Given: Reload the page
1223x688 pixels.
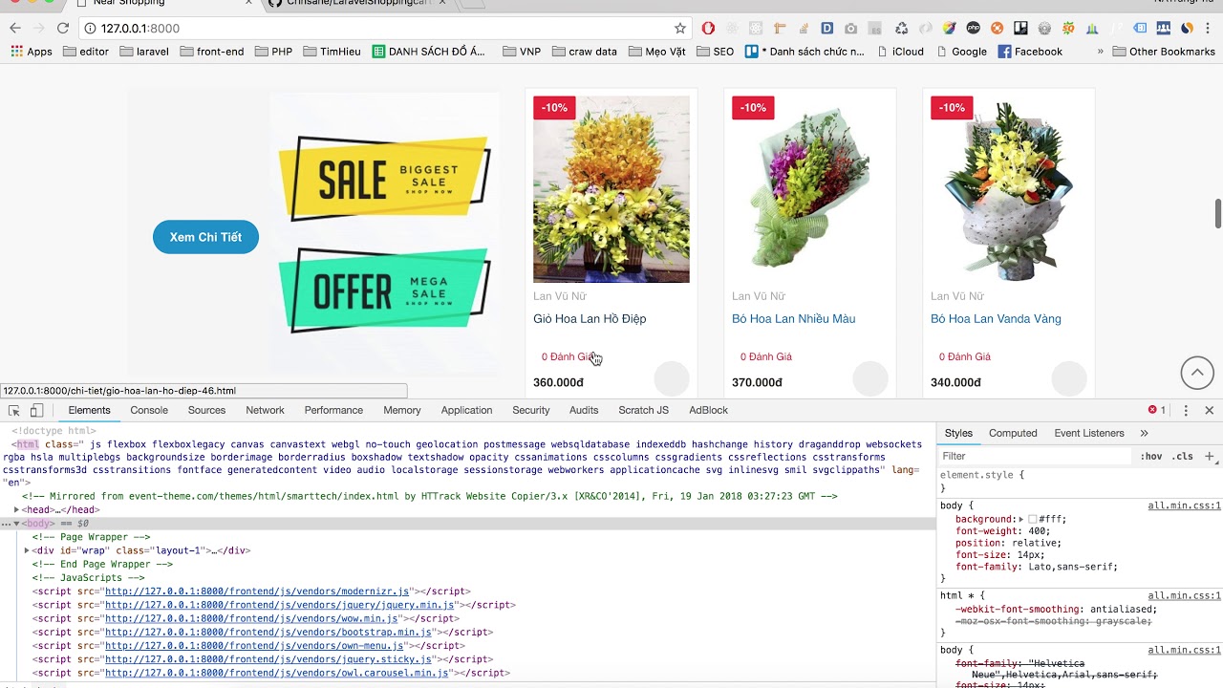Looking at the screenshot, I should [x=63, y=29].
